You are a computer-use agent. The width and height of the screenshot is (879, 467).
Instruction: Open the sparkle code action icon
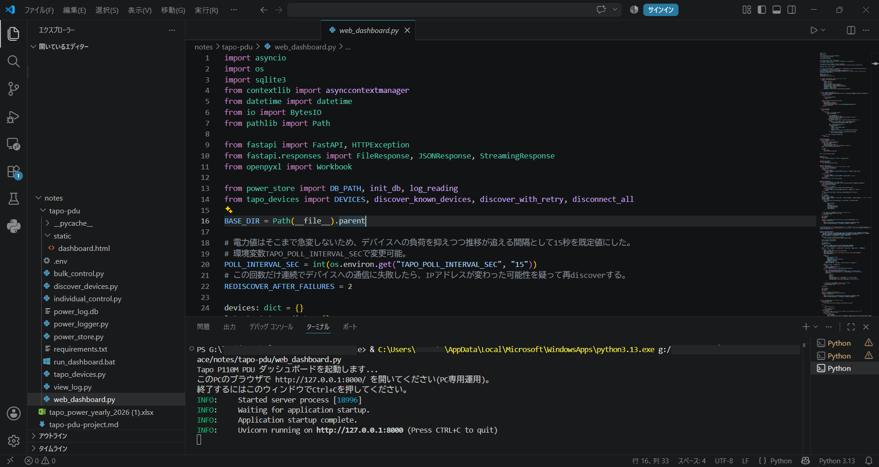(229, 210)
